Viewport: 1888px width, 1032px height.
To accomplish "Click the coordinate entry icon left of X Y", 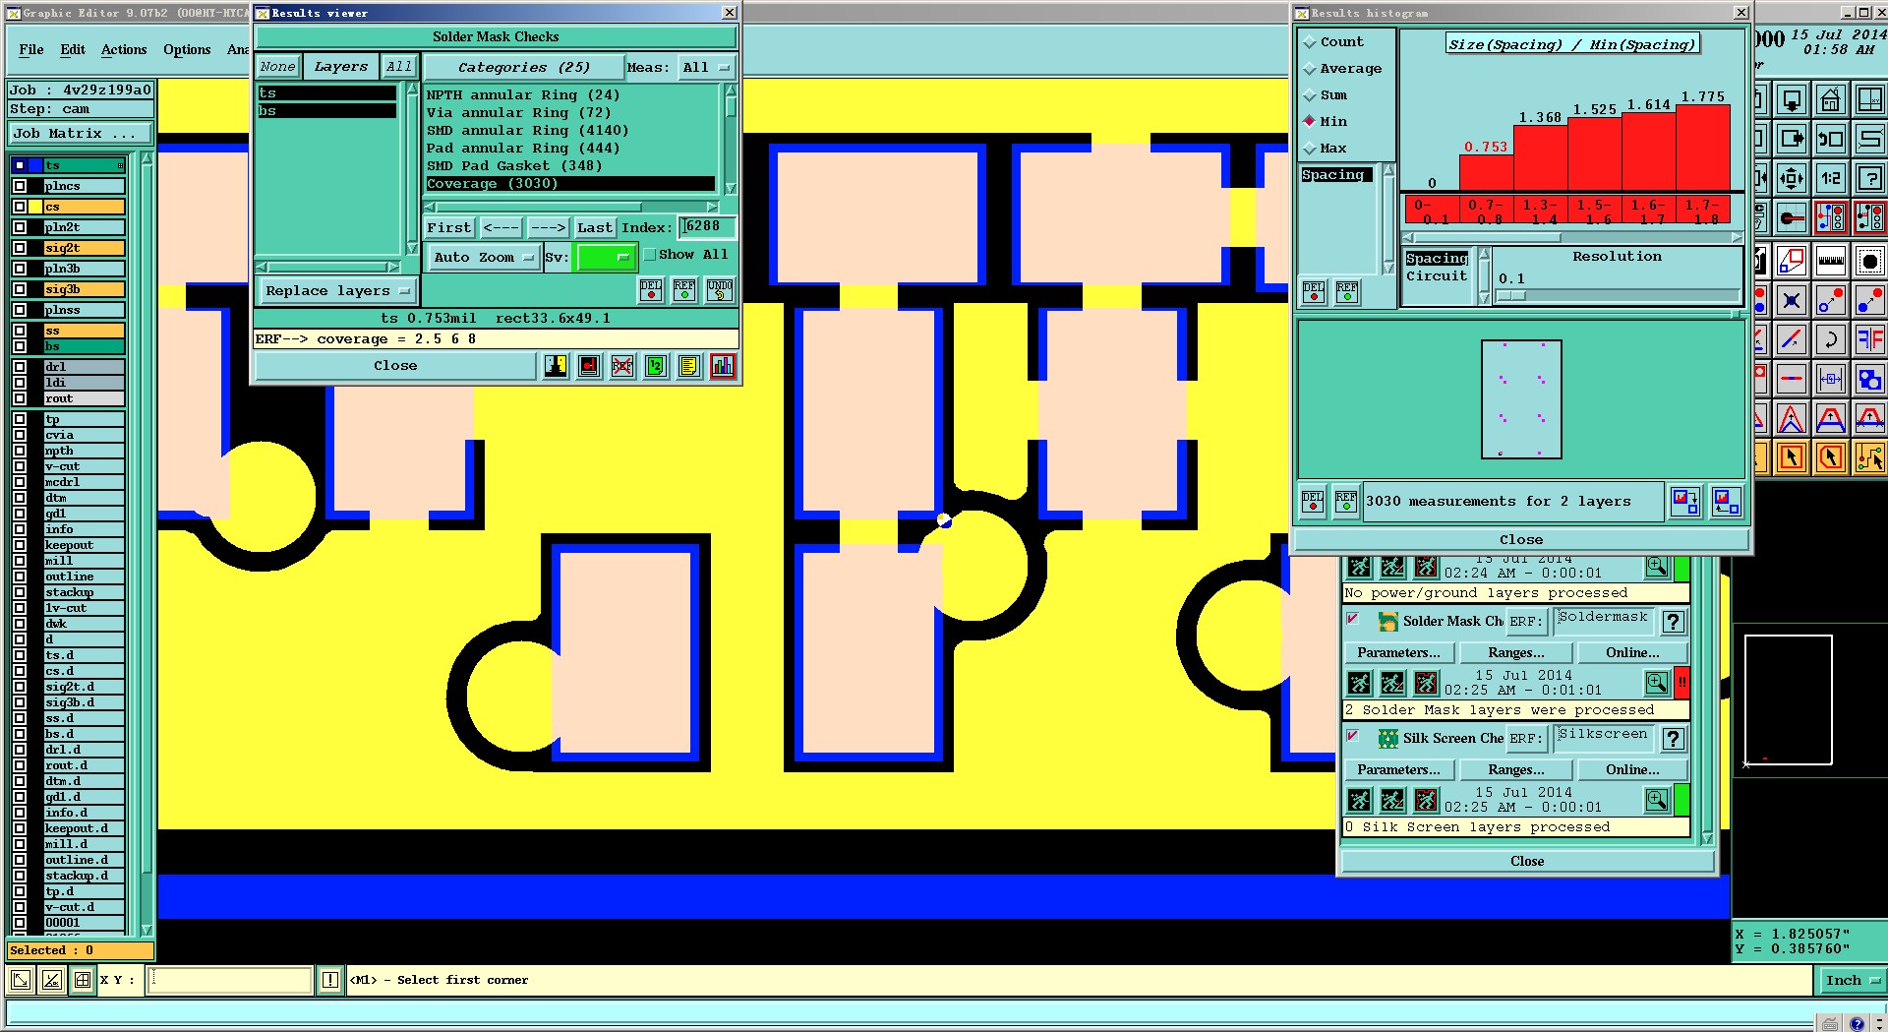I will pos(83,980).
